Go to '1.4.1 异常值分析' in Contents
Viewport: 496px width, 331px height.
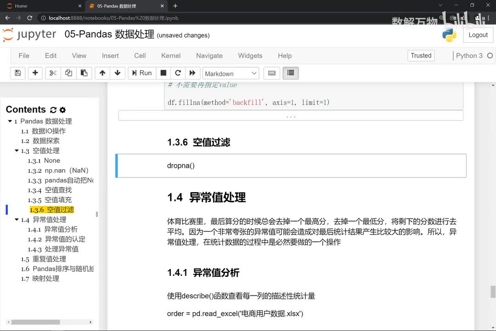[52, 229]
